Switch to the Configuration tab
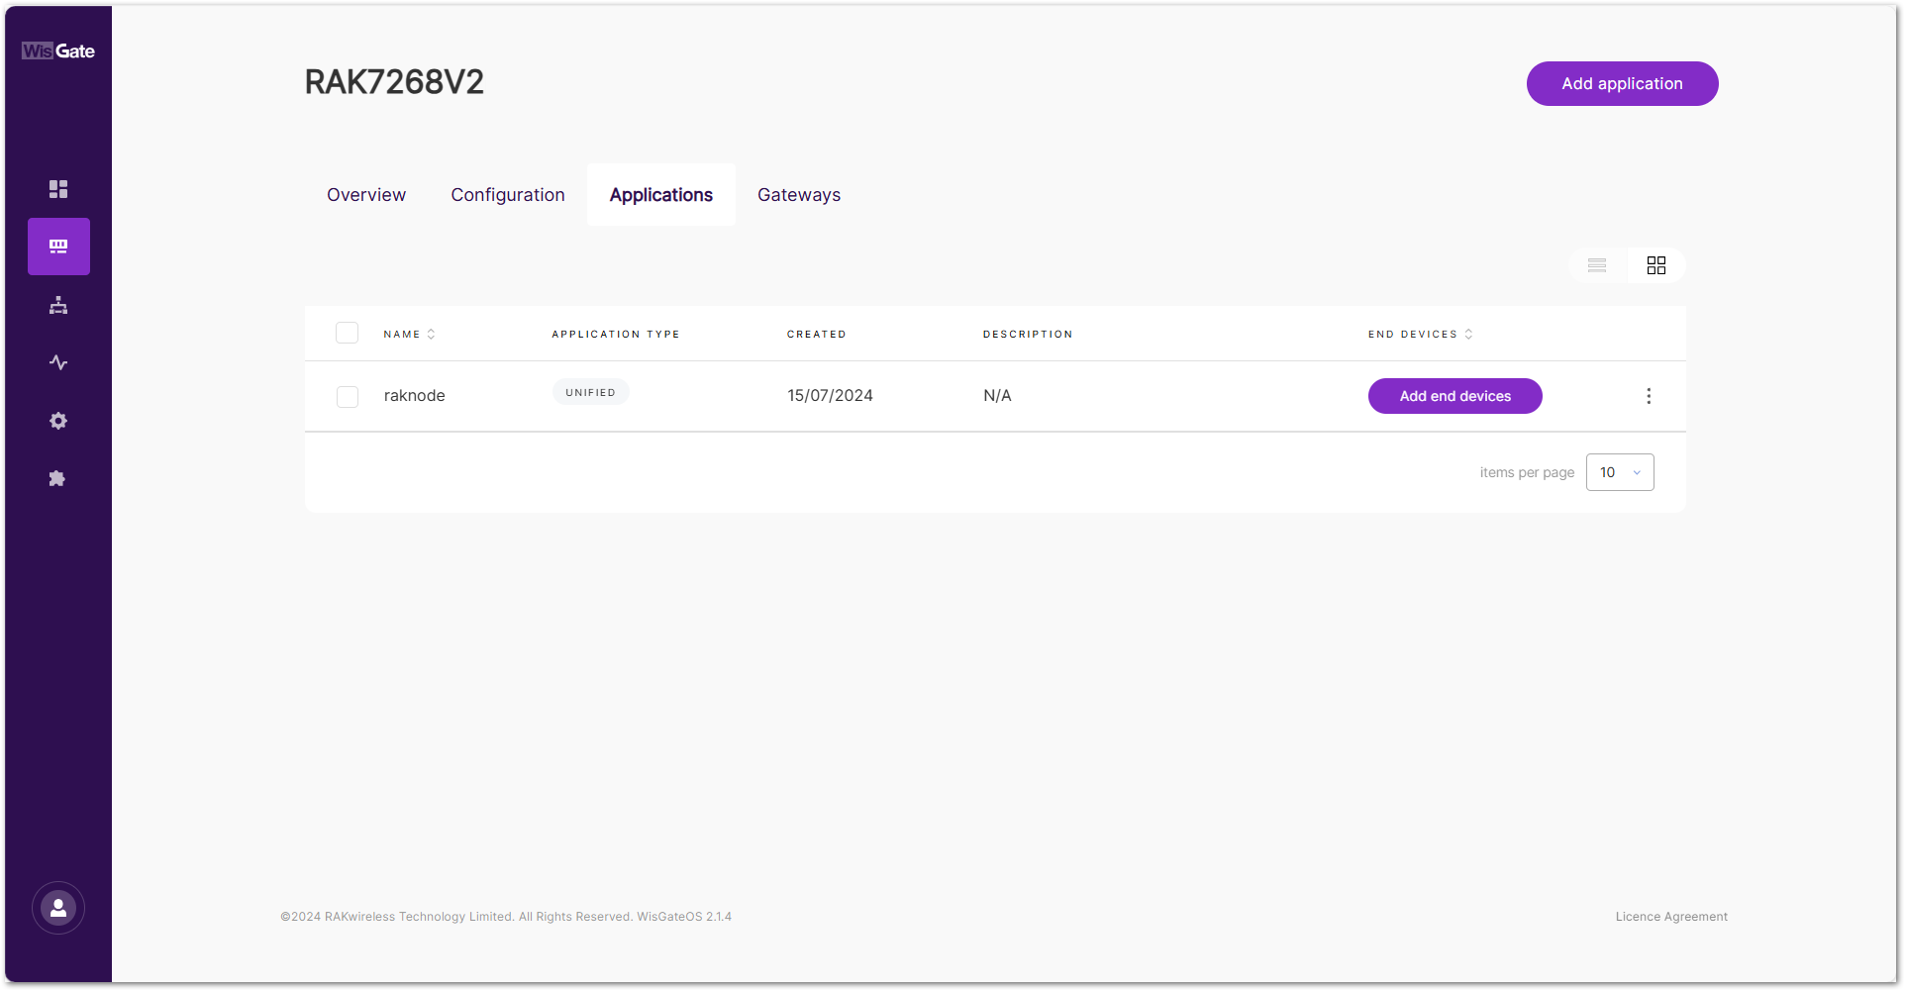The width and height of the screenshot is (1905, 991). click(508, 195)
